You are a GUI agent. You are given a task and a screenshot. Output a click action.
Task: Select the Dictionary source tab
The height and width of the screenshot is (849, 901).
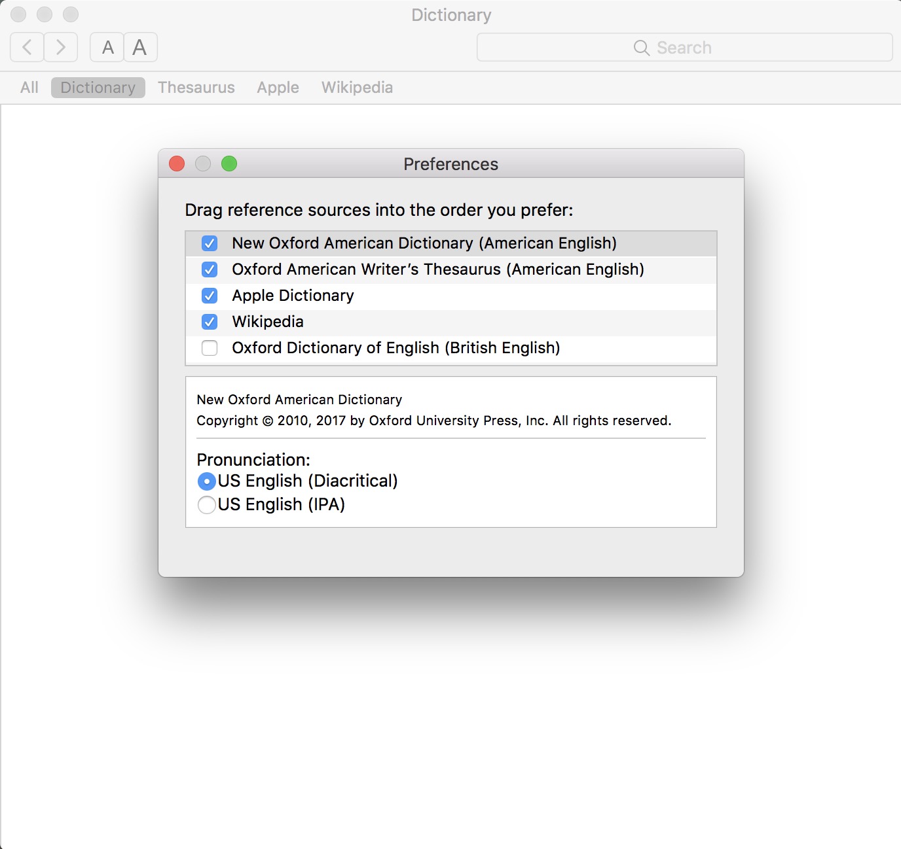click(x=98, y=88)
